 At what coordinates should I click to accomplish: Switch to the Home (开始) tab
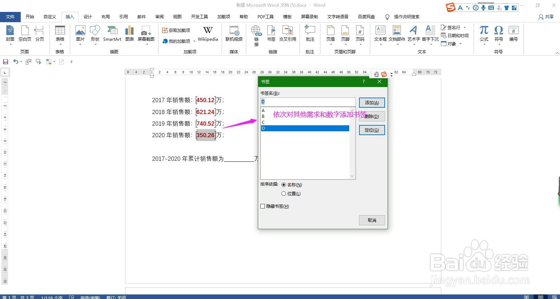[30, 17]
